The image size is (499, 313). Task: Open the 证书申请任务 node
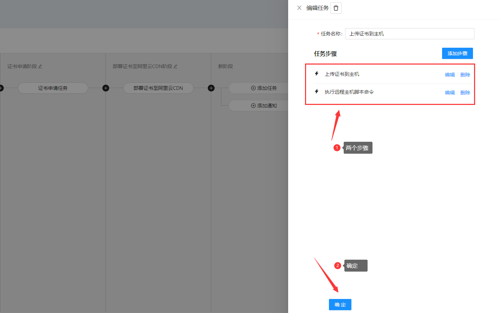[x=53, y=88]
